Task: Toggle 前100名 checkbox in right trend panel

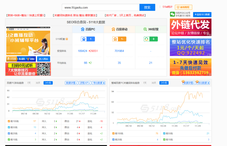Action: coord(113,134)
